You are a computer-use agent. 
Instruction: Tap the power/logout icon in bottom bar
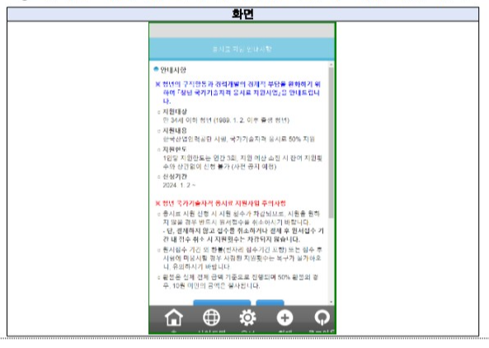pyautogui.click(x=322, y=317)
